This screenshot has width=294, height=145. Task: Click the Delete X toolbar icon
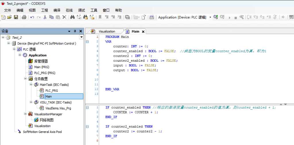tap(64, 17)
